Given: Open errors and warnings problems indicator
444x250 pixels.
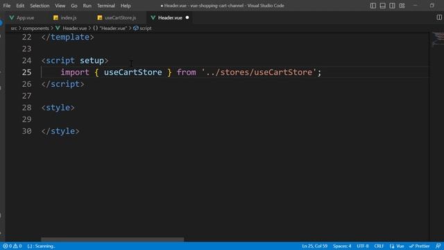Looking at the screenshot, I should [x=12, y=246].
